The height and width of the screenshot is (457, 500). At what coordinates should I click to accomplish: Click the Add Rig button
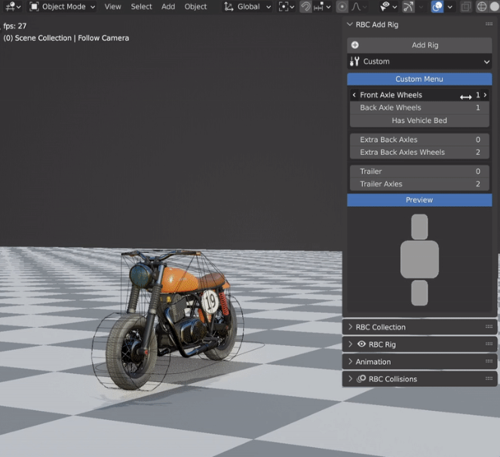(419, 45)
